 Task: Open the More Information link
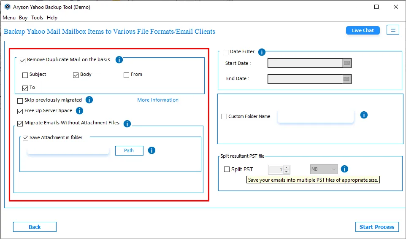[x=158, y=100]
